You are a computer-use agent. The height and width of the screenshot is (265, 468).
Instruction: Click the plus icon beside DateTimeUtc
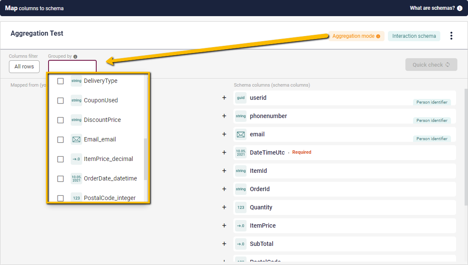[x=224, y=152]
